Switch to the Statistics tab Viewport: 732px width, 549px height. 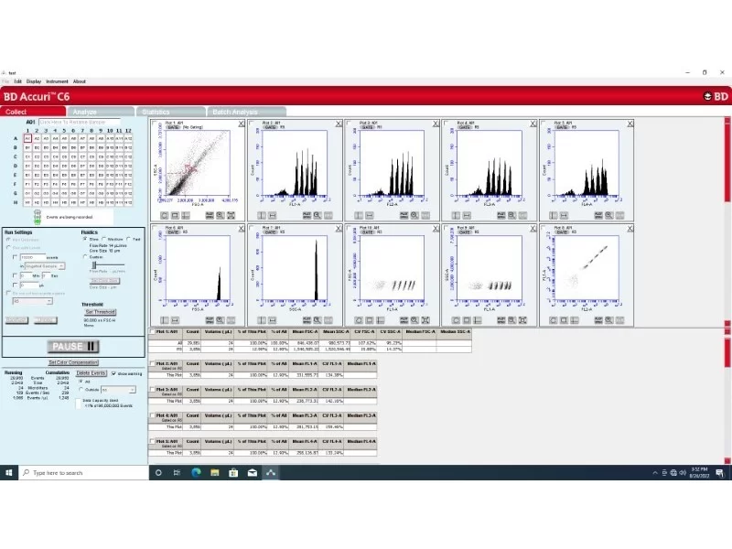point(171,112)
